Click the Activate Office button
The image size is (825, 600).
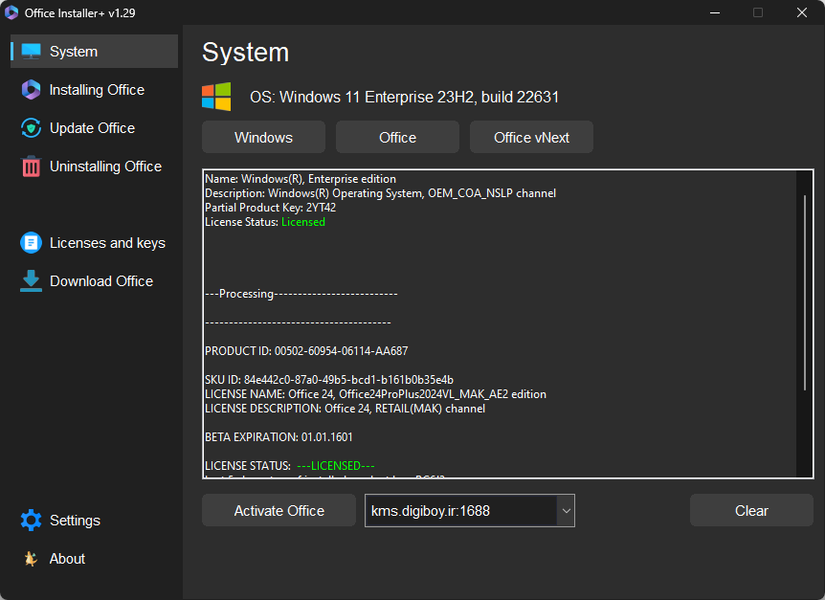[x=279, y=511]
